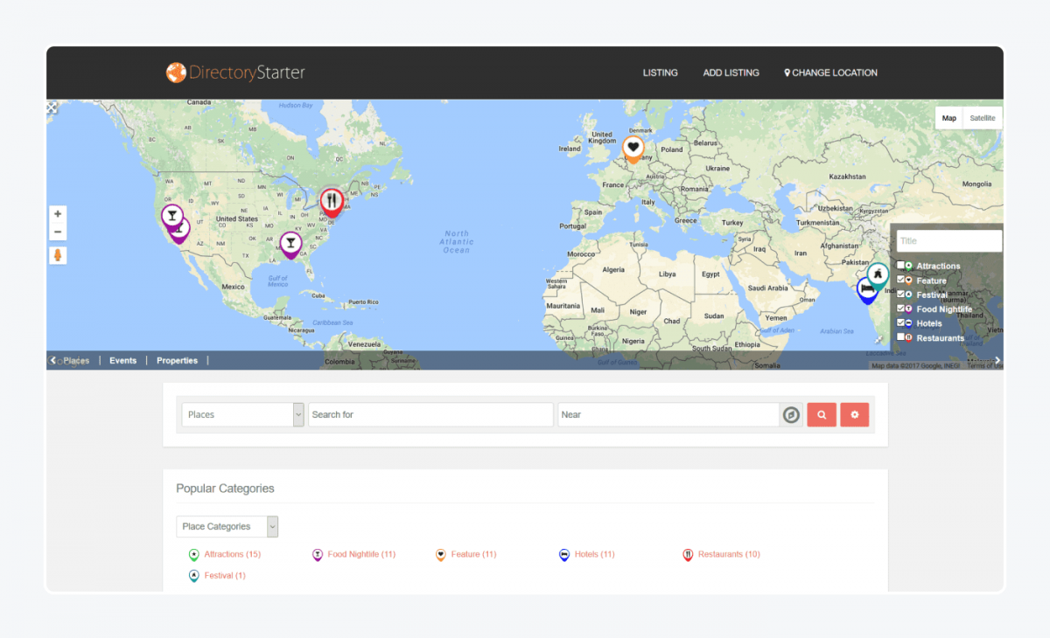Click the purple Food Nightlife marker icon
The image size is (1050, 638).
coord(317,554)
